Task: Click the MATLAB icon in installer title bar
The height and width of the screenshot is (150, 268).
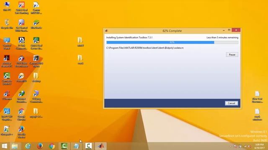Action: point(106,30)
